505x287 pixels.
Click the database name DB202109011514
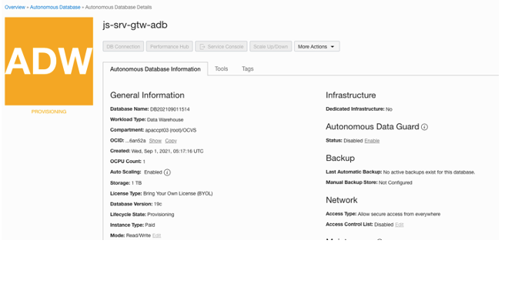pos(169,109)
